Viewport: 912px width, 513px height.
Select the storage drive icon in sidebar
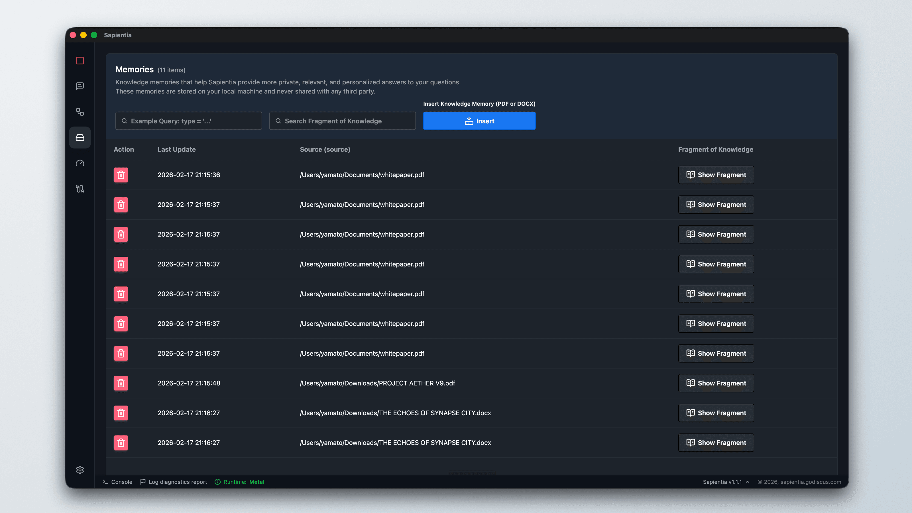click(x=80, y=137)
